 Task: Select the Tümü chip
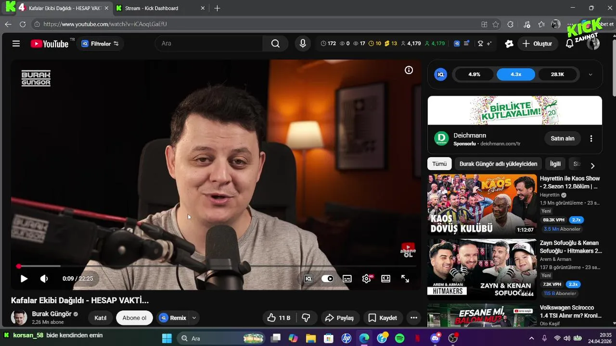coord(439,164)
